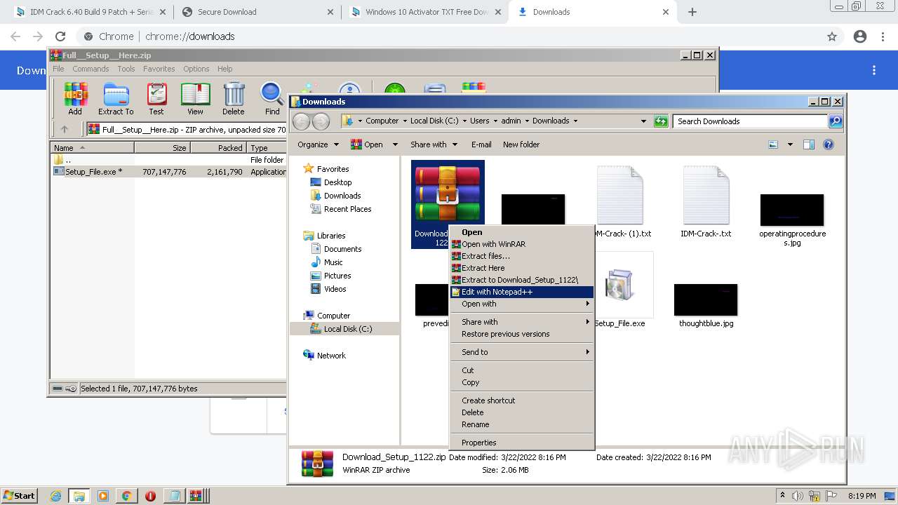898x505 pixels.
Task: Click the E-mail toolbar button
Action: click(x=481, y=144)
